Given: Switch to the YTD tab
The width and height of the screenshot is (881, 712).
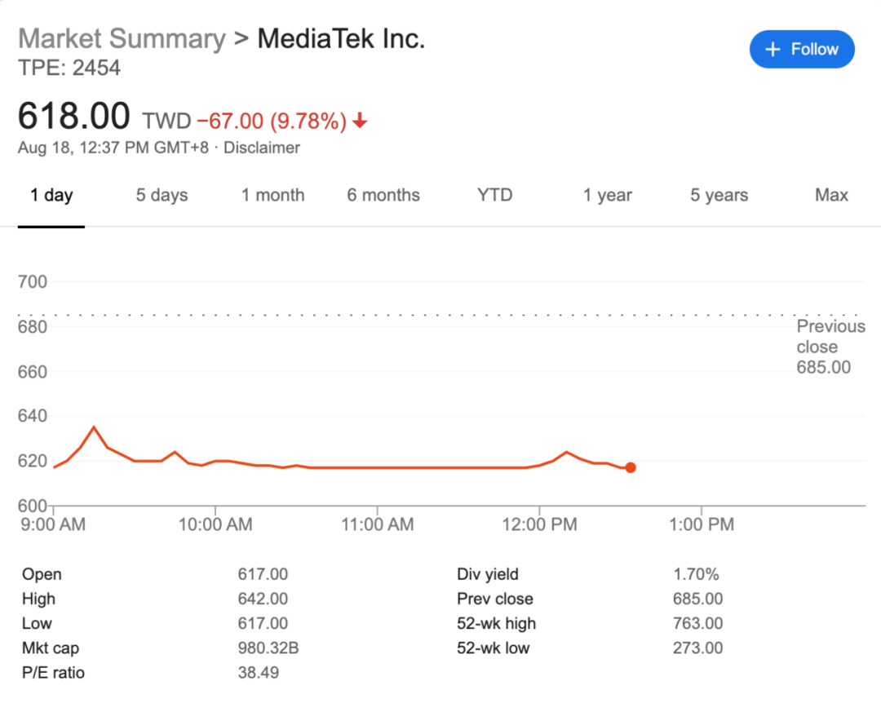Looking at the screenshot, I should 494,195.
